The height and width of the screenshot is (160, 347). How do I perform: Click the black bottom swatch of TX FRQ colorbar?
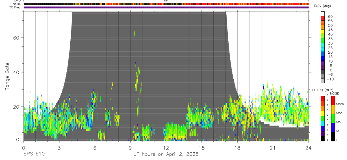(x=323, y=139)
